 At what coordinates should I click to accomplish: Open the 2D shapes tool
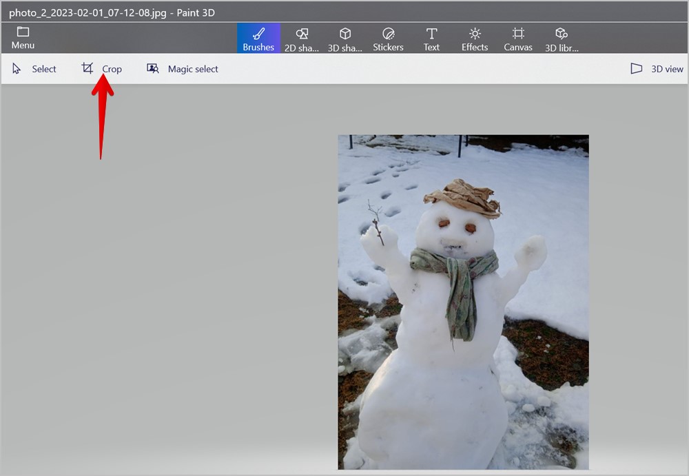click(x=302, y=39)
